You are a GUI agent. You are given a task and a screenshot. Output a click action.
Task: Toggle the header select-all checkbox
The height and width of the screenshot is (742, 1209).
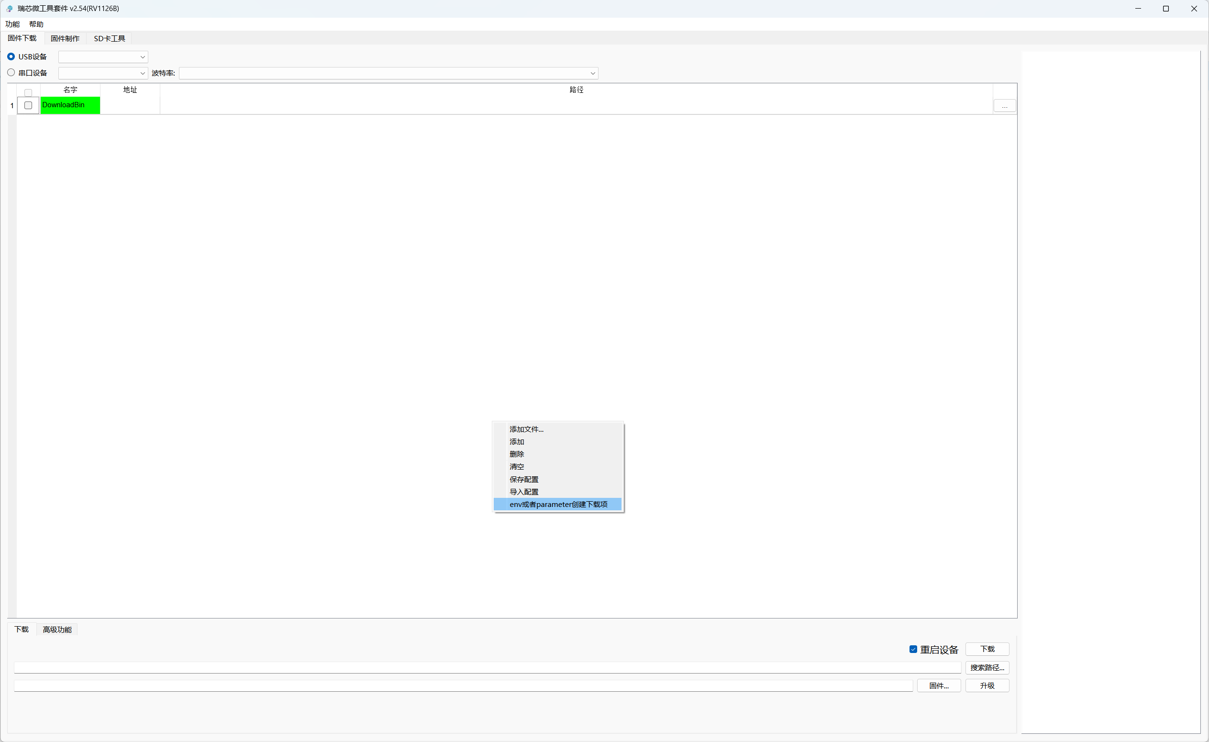point(28,92)
